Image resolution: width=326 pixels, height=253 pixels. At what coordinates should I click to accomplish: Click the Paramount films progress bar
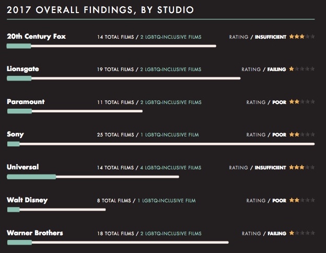(75, 111)
